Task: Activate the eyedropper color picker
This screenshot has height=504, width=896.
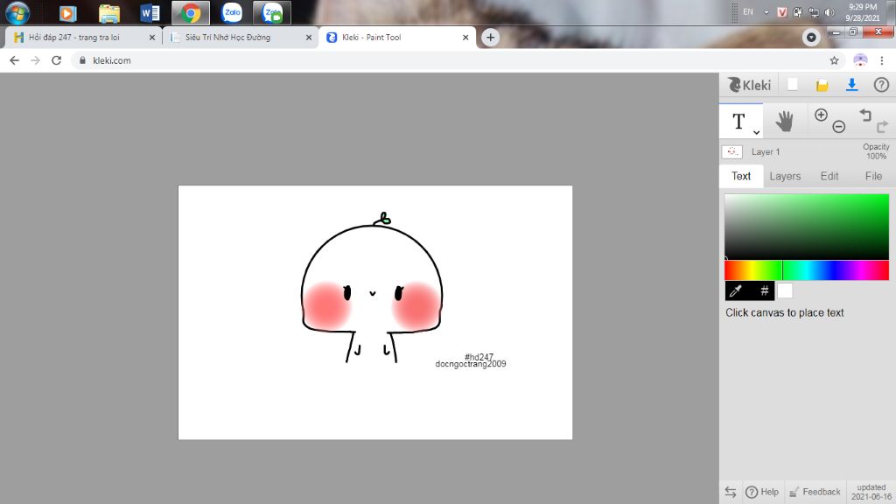Action: [736, 290]
